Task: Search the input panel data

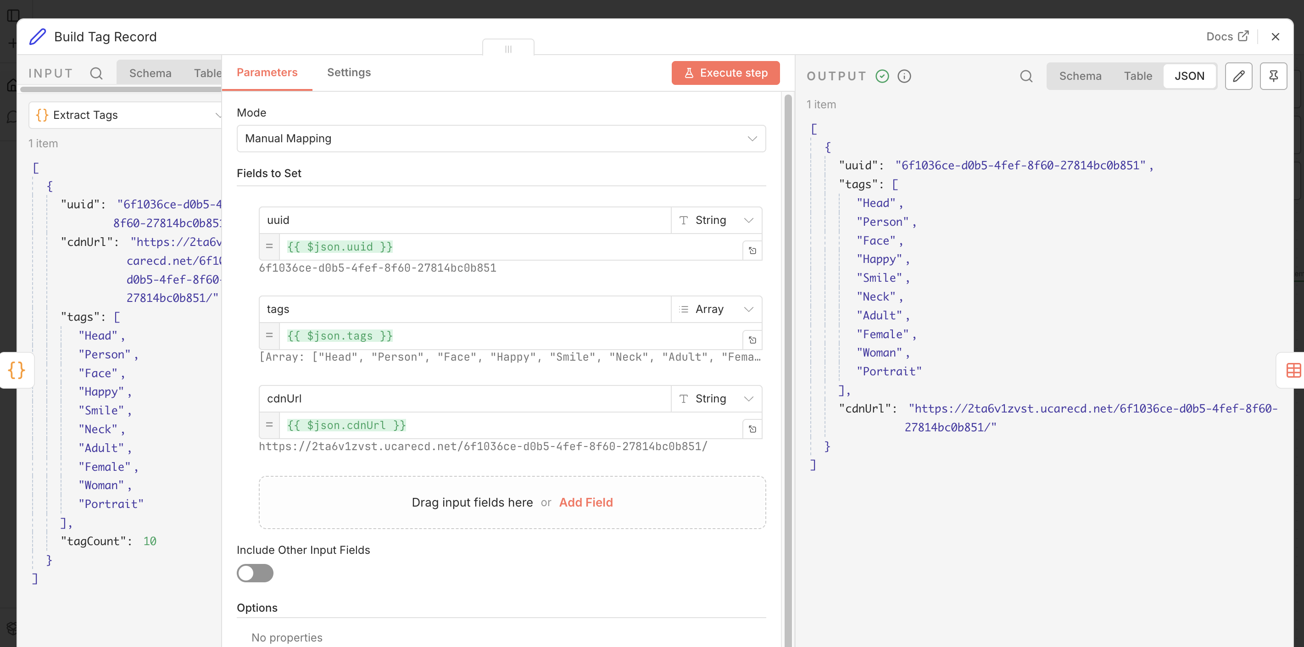Action: pos(96,73)
